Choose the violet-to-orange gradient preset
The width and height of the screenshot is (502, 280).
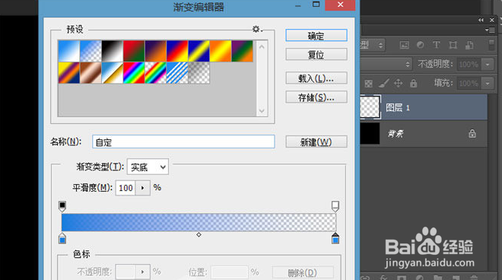pos(156,51)
